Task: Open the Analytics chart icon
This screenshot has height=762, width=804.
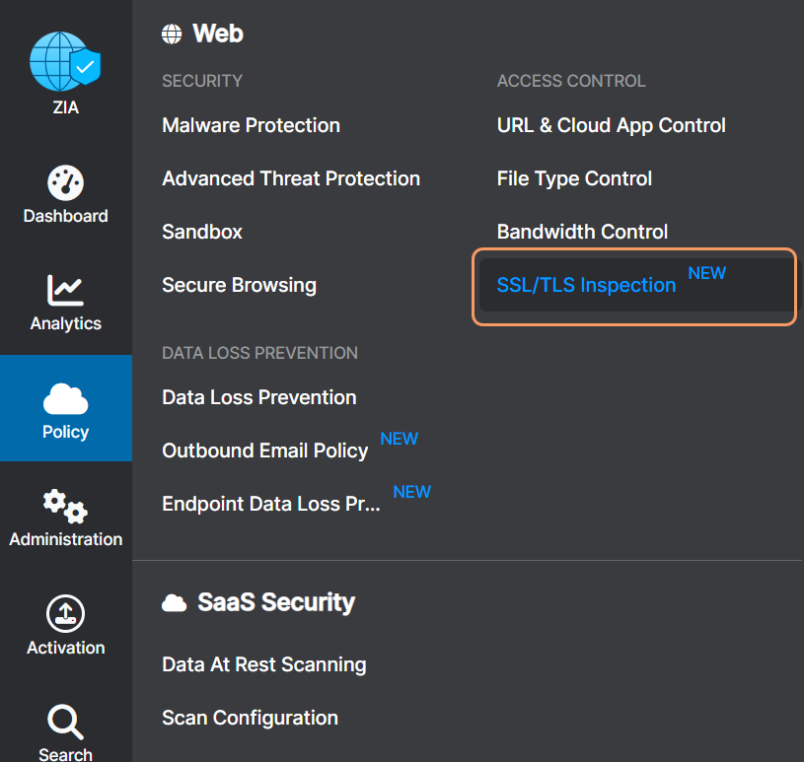Action: [65, 290]
